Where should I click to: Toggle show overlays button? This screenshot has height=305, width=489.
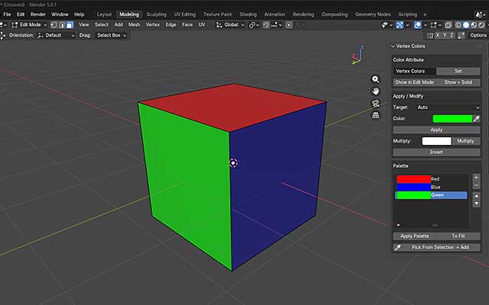[x=418, y=25]
